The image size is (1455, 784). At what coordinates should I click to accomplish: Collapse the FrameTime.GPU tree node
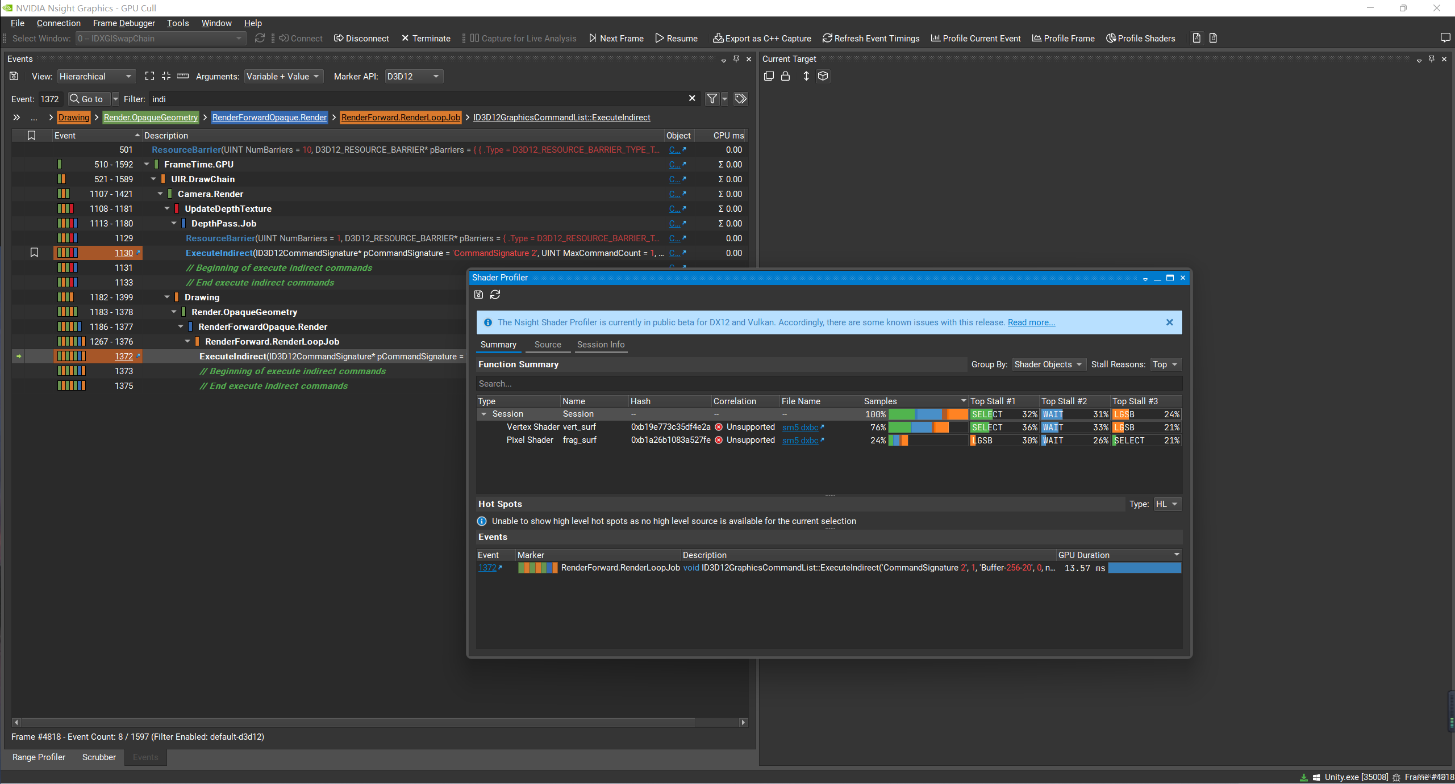(147, 164)
